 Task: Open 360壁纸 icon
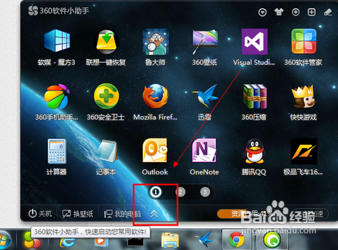[x=205, y=42]
